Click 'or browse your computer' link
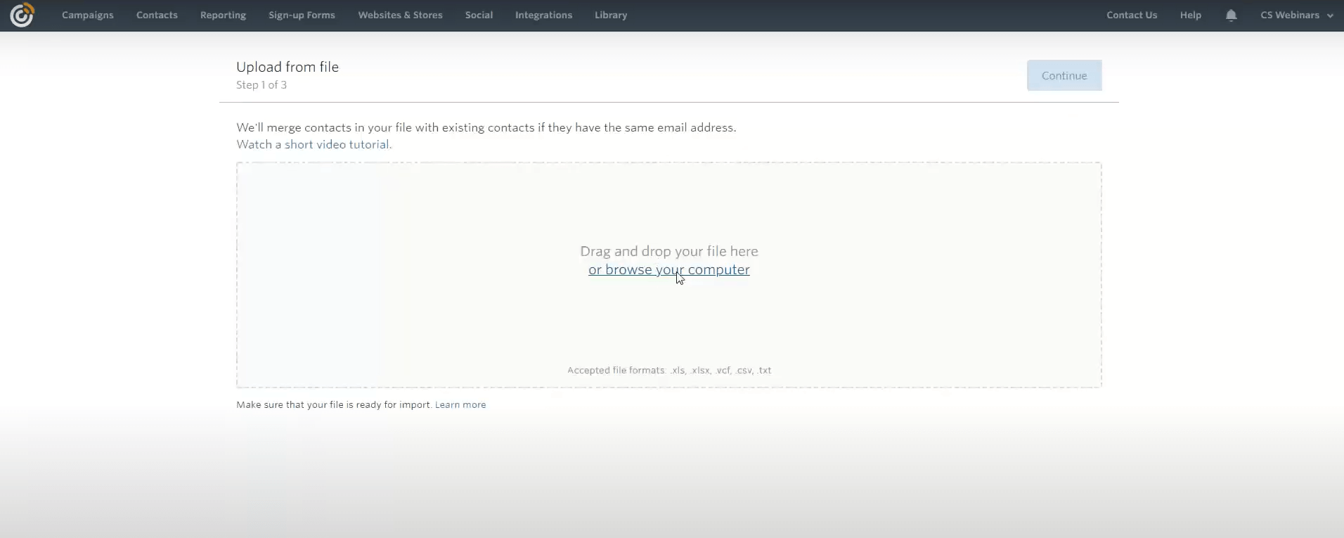1344x538 pixels. click(x=668, y=270)
